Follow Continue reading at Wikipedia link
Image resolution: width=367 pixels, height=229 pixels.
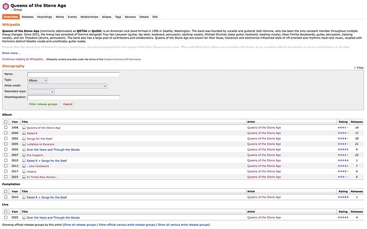click(x=23, y=59)
